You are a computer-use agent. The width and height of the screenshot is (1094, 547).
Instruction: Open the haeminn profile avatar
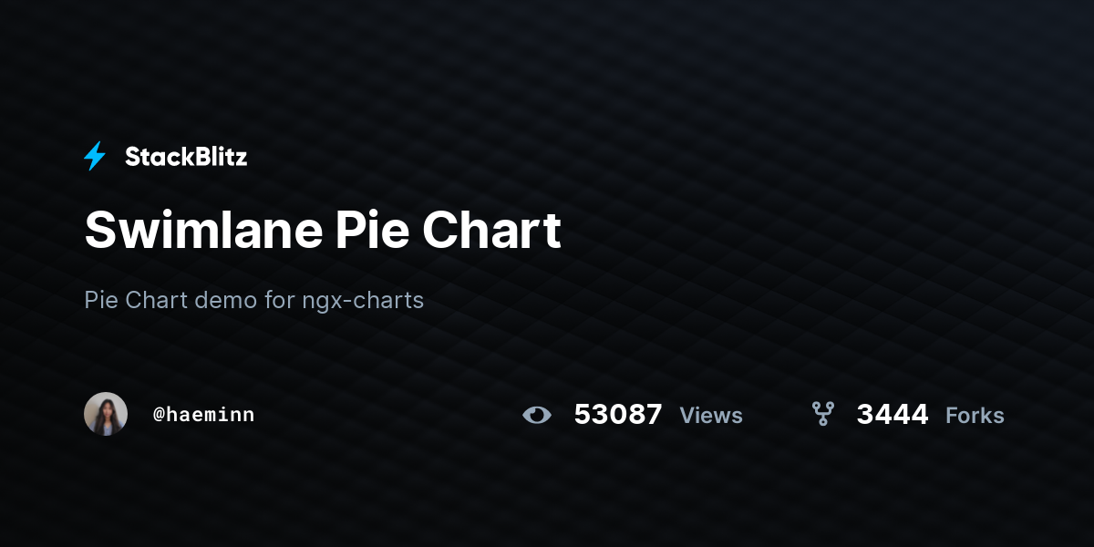pos(106,414)
